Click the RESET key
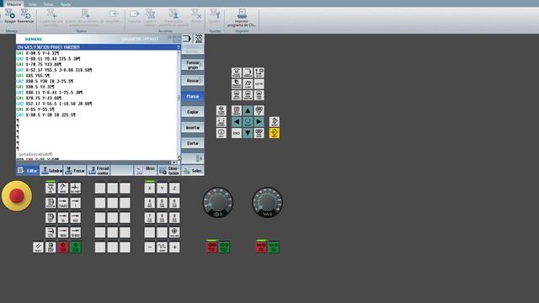Viewport: 539px width, 303px height. pyautogui.click(x=38, y=247)
